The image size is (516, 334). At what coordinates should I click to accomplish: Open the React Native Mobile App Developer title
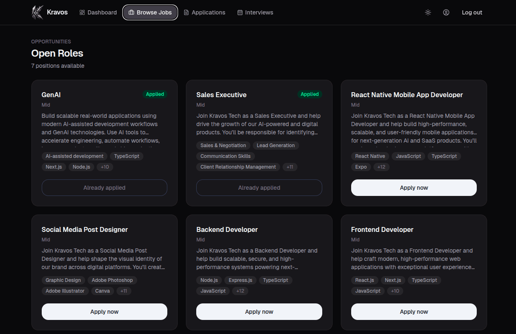point(407,95)
